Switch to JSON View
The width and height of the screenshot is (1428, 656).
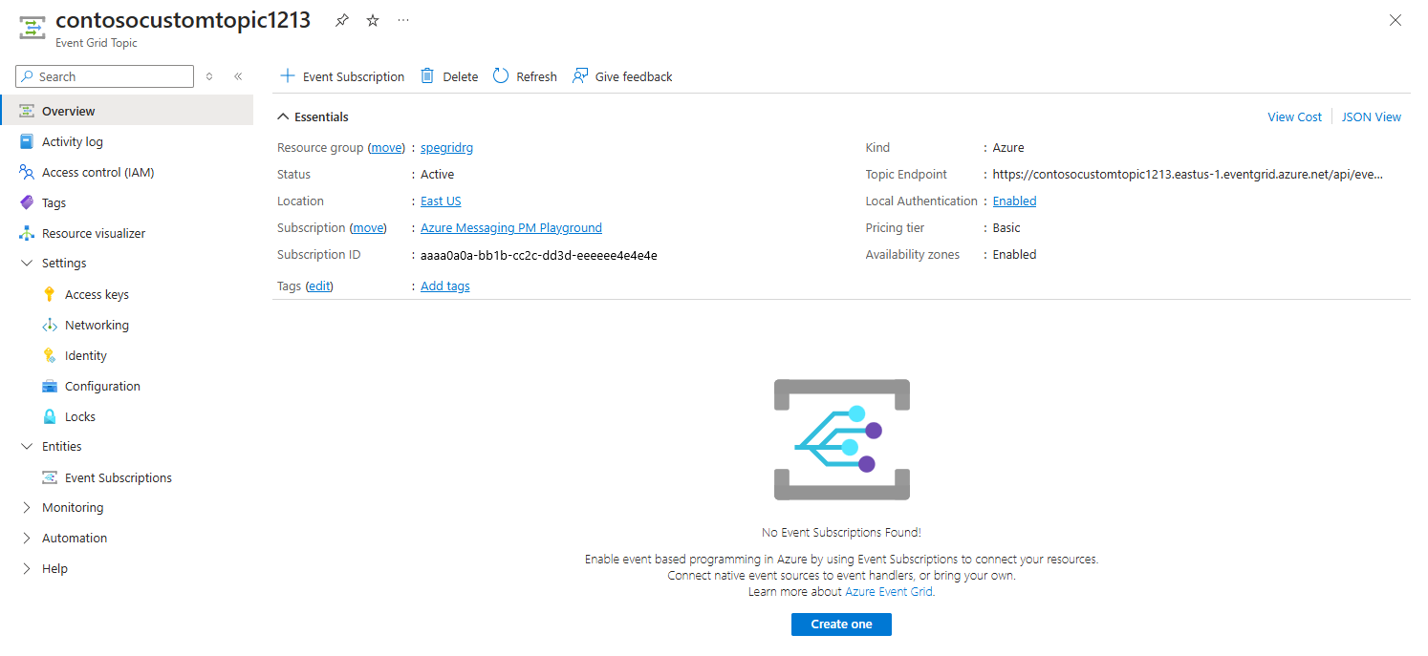coord(1371,116)
